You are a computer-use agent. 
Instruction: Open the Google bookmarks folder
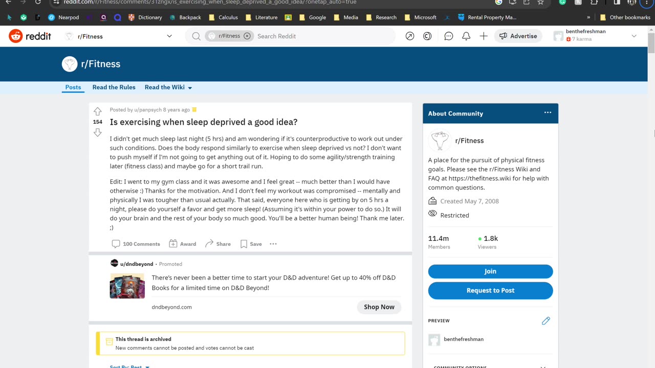tap(312, 17)
